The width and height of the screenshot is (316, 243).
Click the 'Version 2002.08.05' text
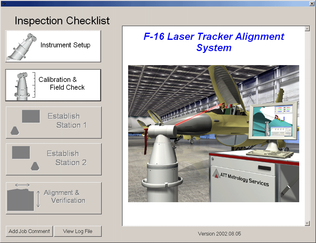tap(220, 234)
